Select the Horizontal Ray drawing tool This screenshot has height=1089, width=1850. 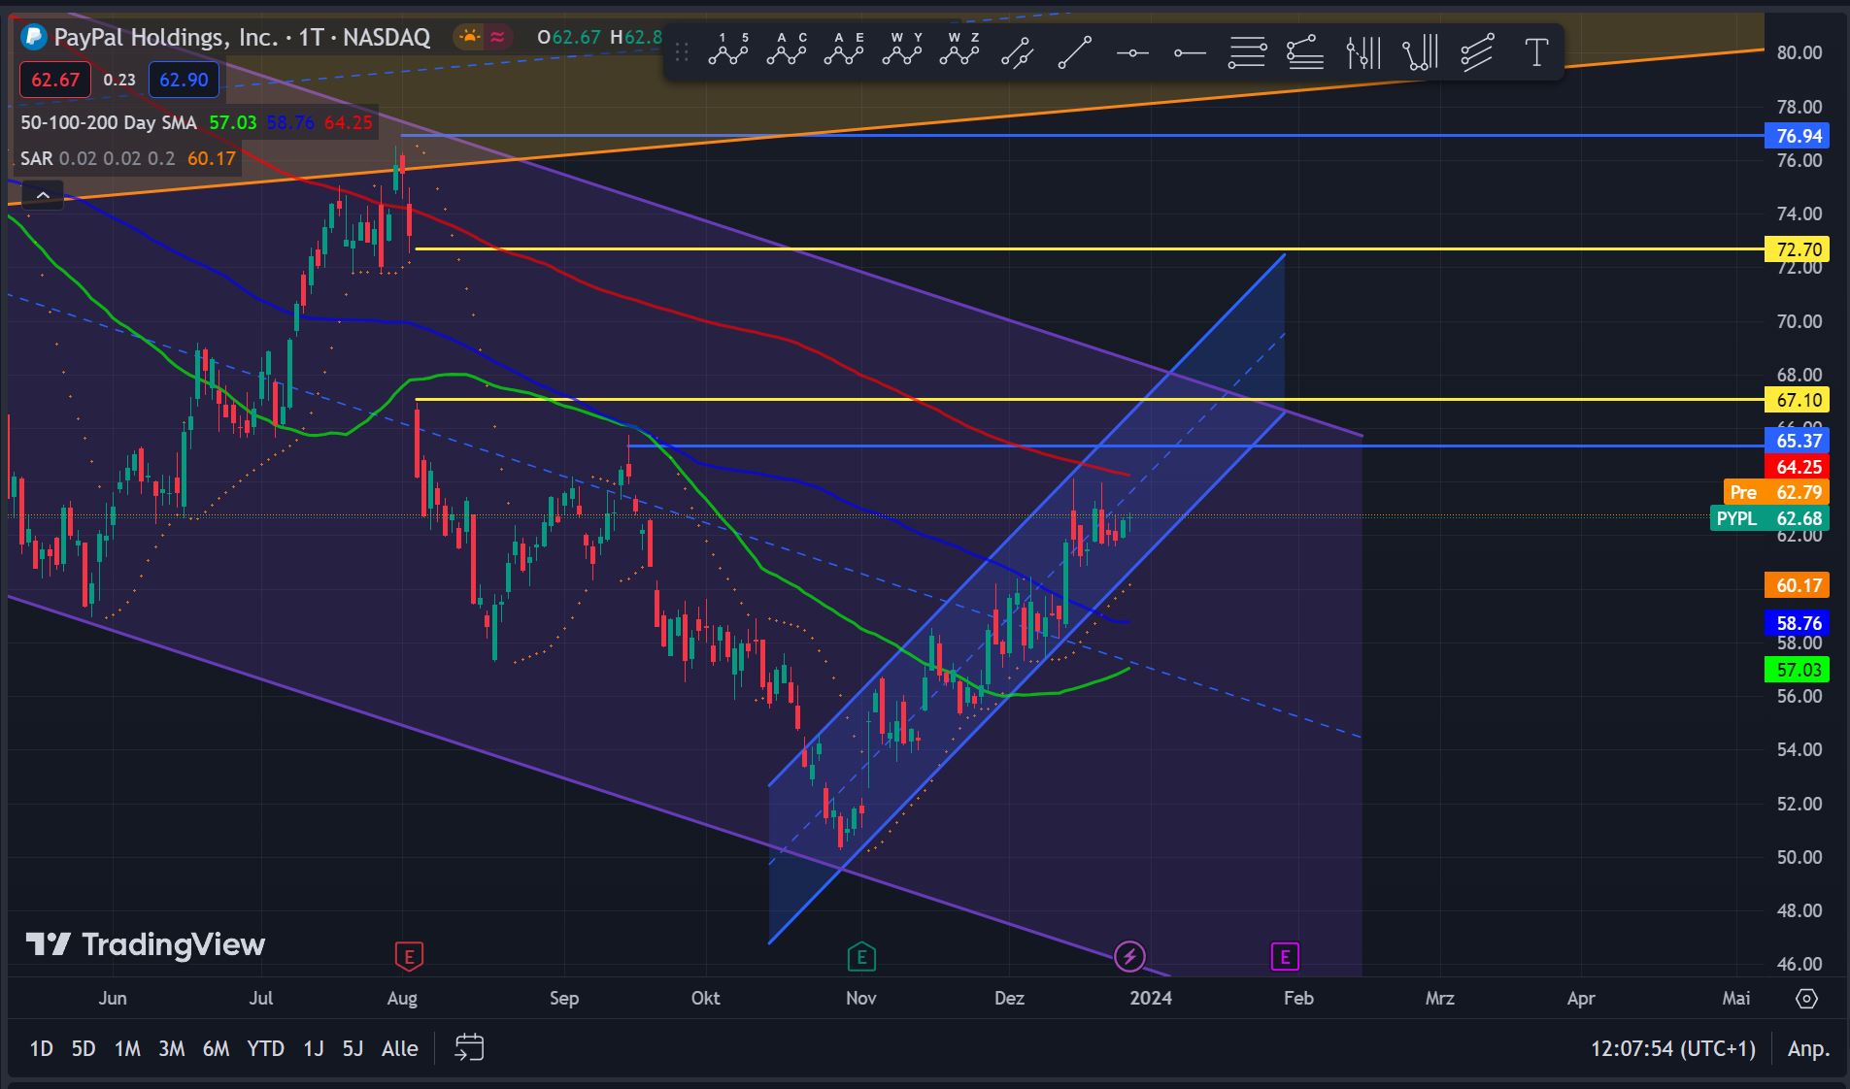(1190, 51)
